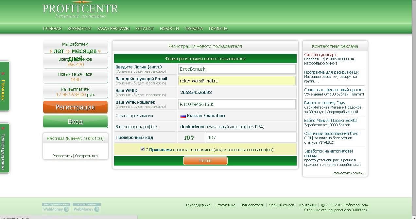Click 'Russian Federation' country text
Screen dimensions: 416x219
(x=206, y=116)
